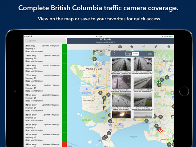Open Cassiar Tunnel South Portal thumbnail
This screenshot has height=147, width=196.
[121, 100]
